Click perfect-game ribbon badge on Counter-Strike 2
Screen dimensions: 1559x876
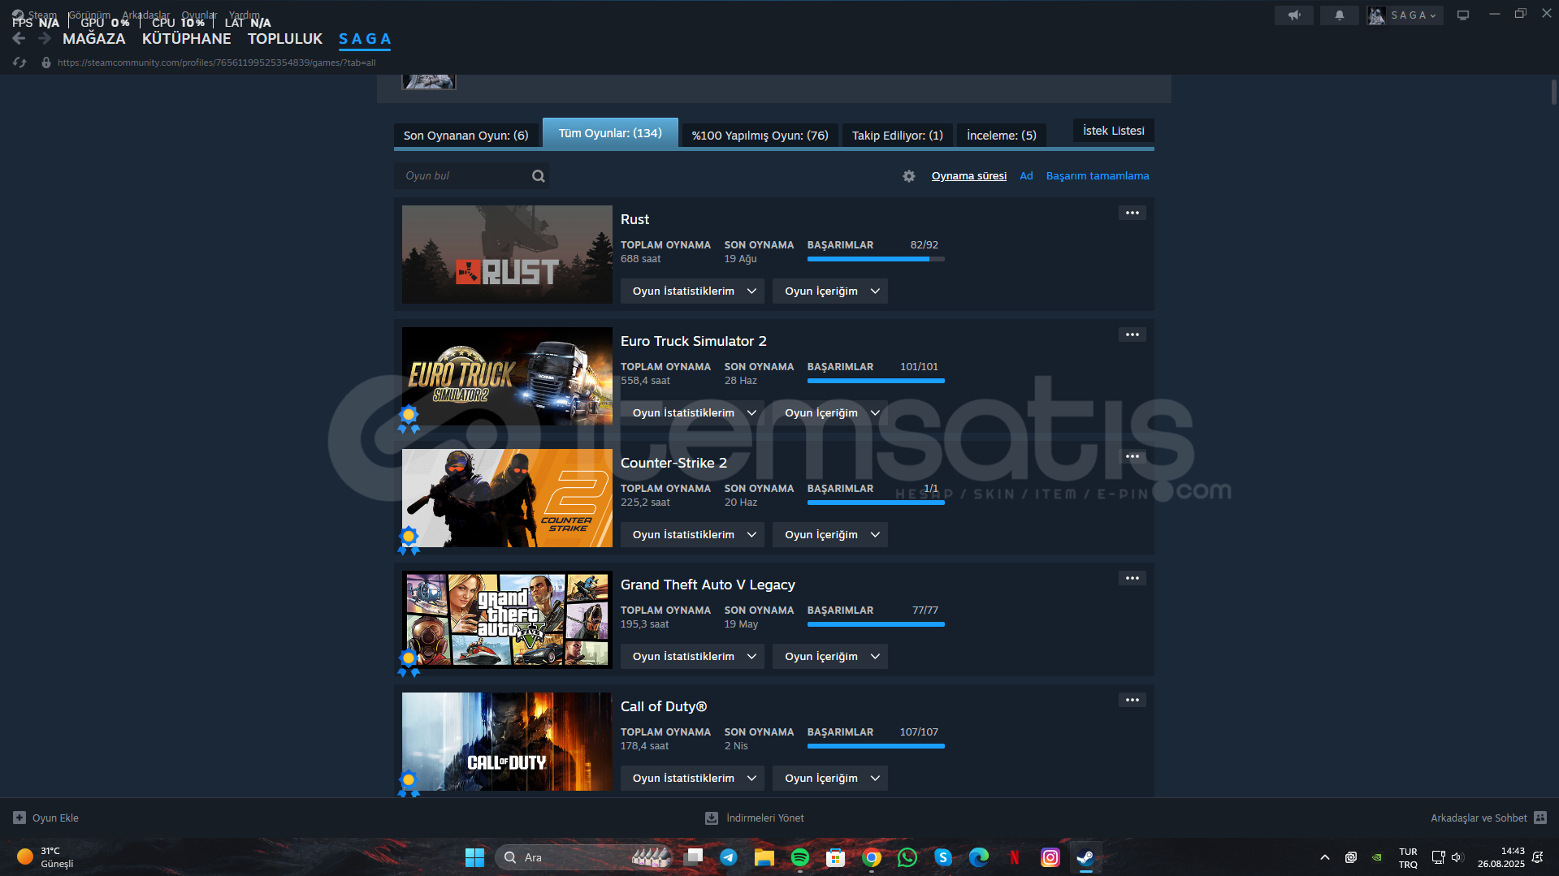[x=409, y=541]
